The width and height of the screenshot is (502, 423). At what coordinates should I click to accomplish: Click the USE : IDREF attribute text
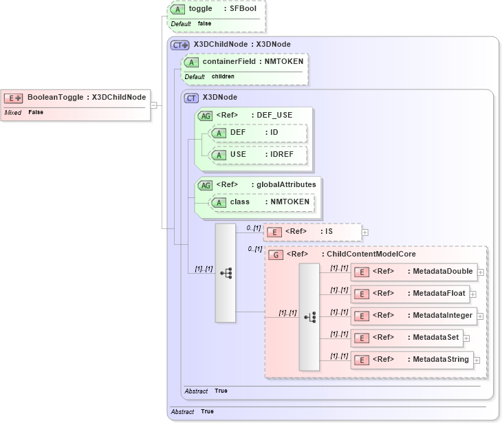[261, 154]
